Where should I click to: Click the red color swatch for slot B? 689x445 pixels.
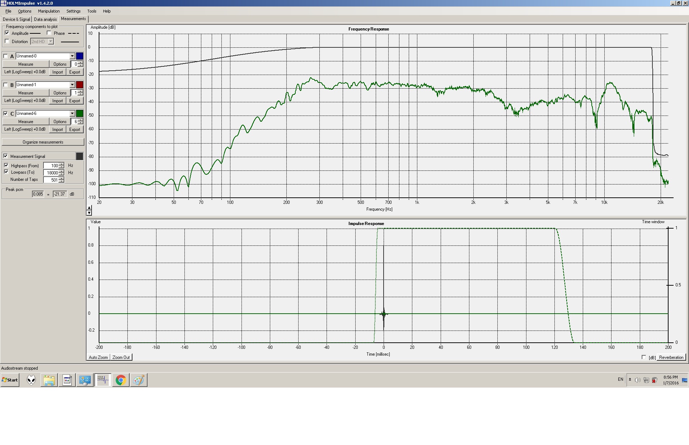pyautogui.click(x=80, y=85)
